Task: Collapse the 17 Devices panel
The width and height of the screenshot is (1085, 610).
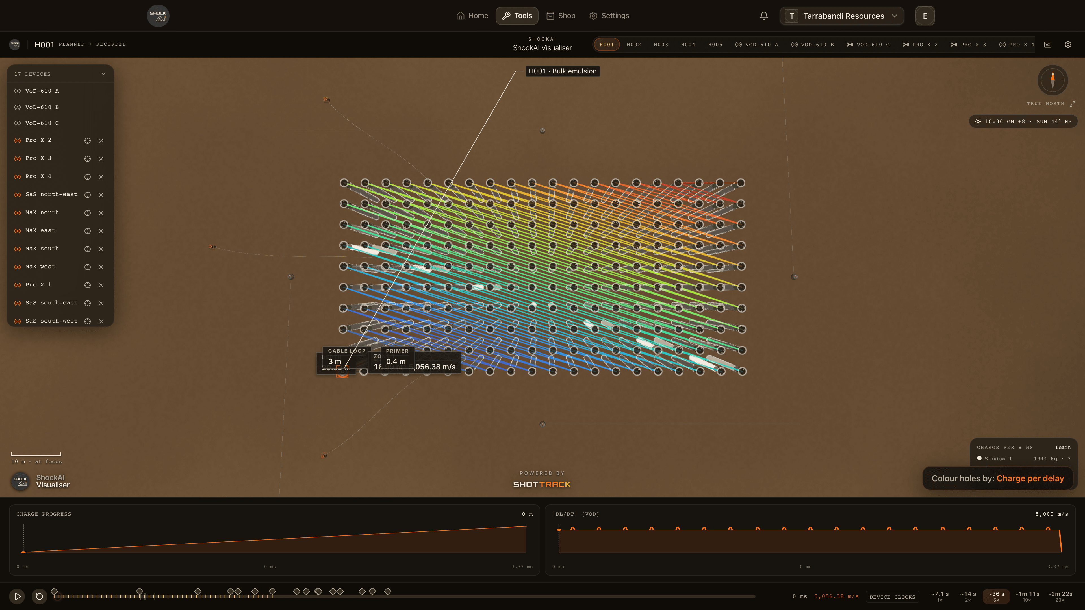Action: click(103, 74)
